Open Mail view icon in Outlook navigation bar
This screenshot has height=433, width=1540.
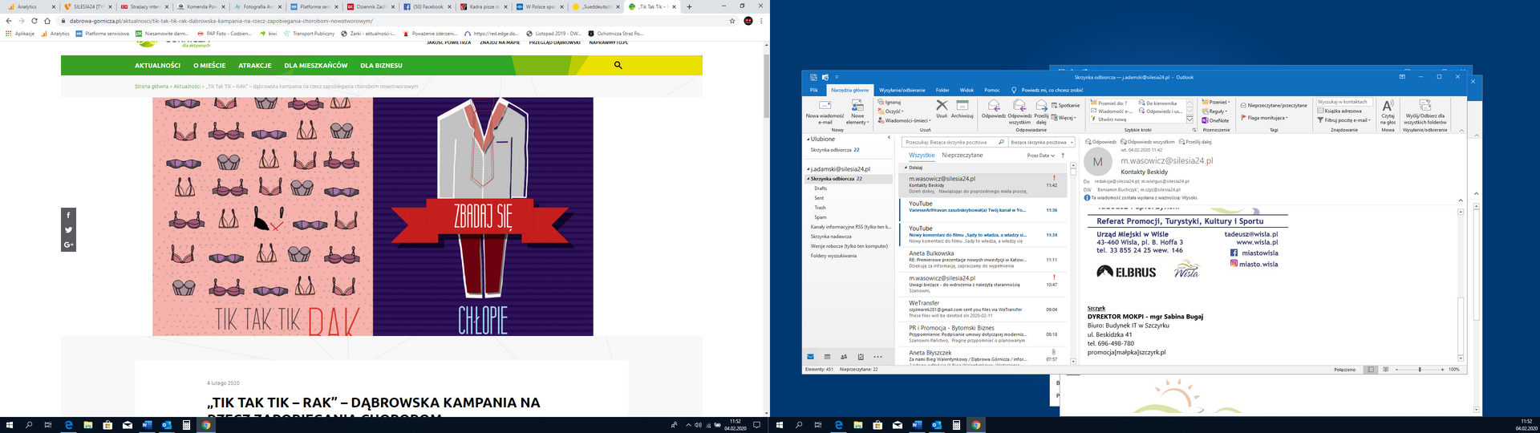click(811, 357)
